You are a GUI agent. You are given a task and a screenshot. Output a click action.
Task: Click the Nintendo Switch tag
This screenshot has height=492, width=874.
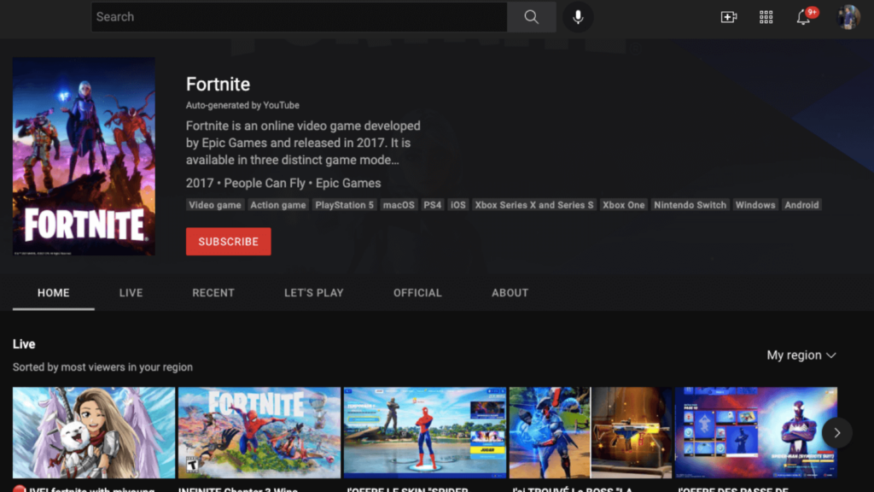click(x=690, y=205)
